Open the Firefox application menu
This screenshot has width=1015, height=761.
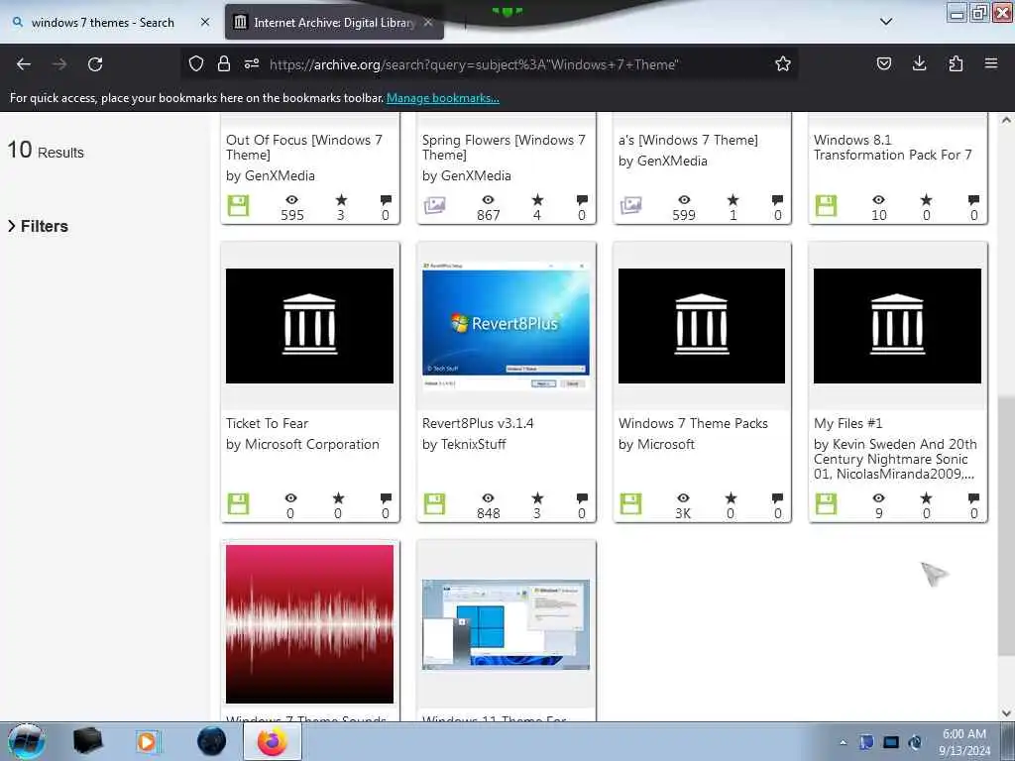click(991, 63)
